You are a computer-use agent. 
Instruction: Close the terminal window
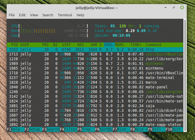[182, 8]
